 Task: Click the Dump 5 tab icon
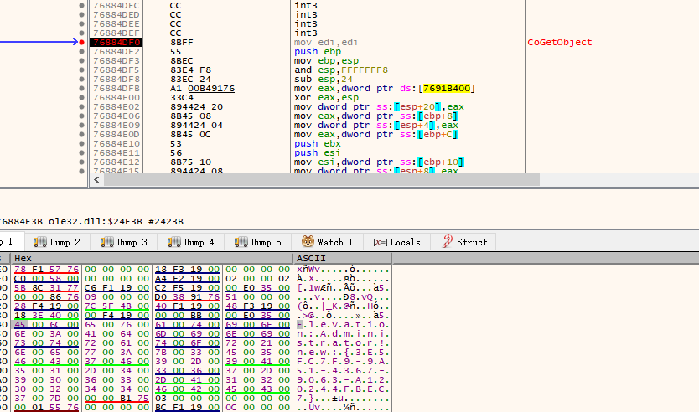[241, 242]
